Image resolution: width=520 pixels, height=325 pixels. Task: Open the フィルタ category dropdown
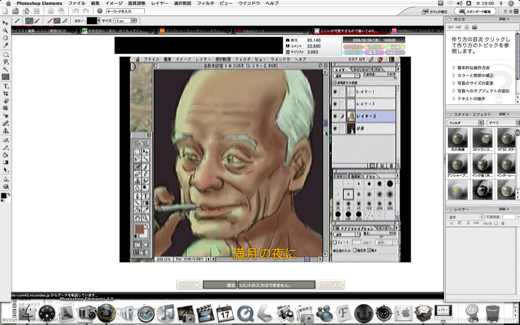[465, 123]
